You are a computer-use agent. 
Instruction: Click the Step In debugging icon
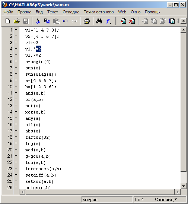click(154, 21)
